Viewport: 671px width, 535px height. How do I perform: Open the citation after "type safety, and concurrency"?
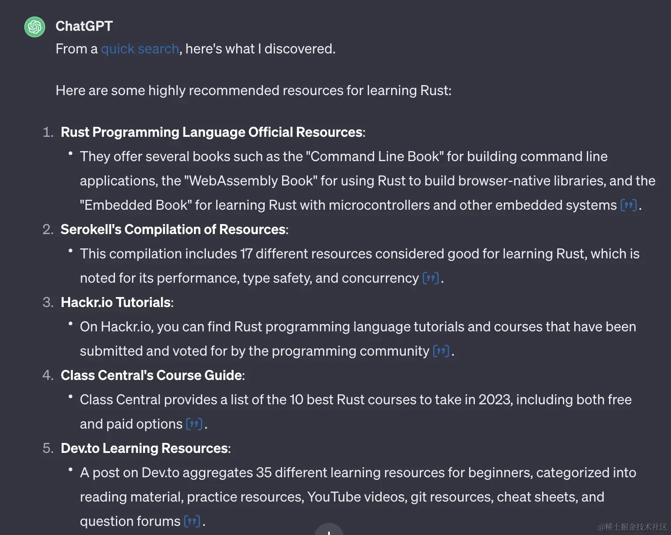431,278
